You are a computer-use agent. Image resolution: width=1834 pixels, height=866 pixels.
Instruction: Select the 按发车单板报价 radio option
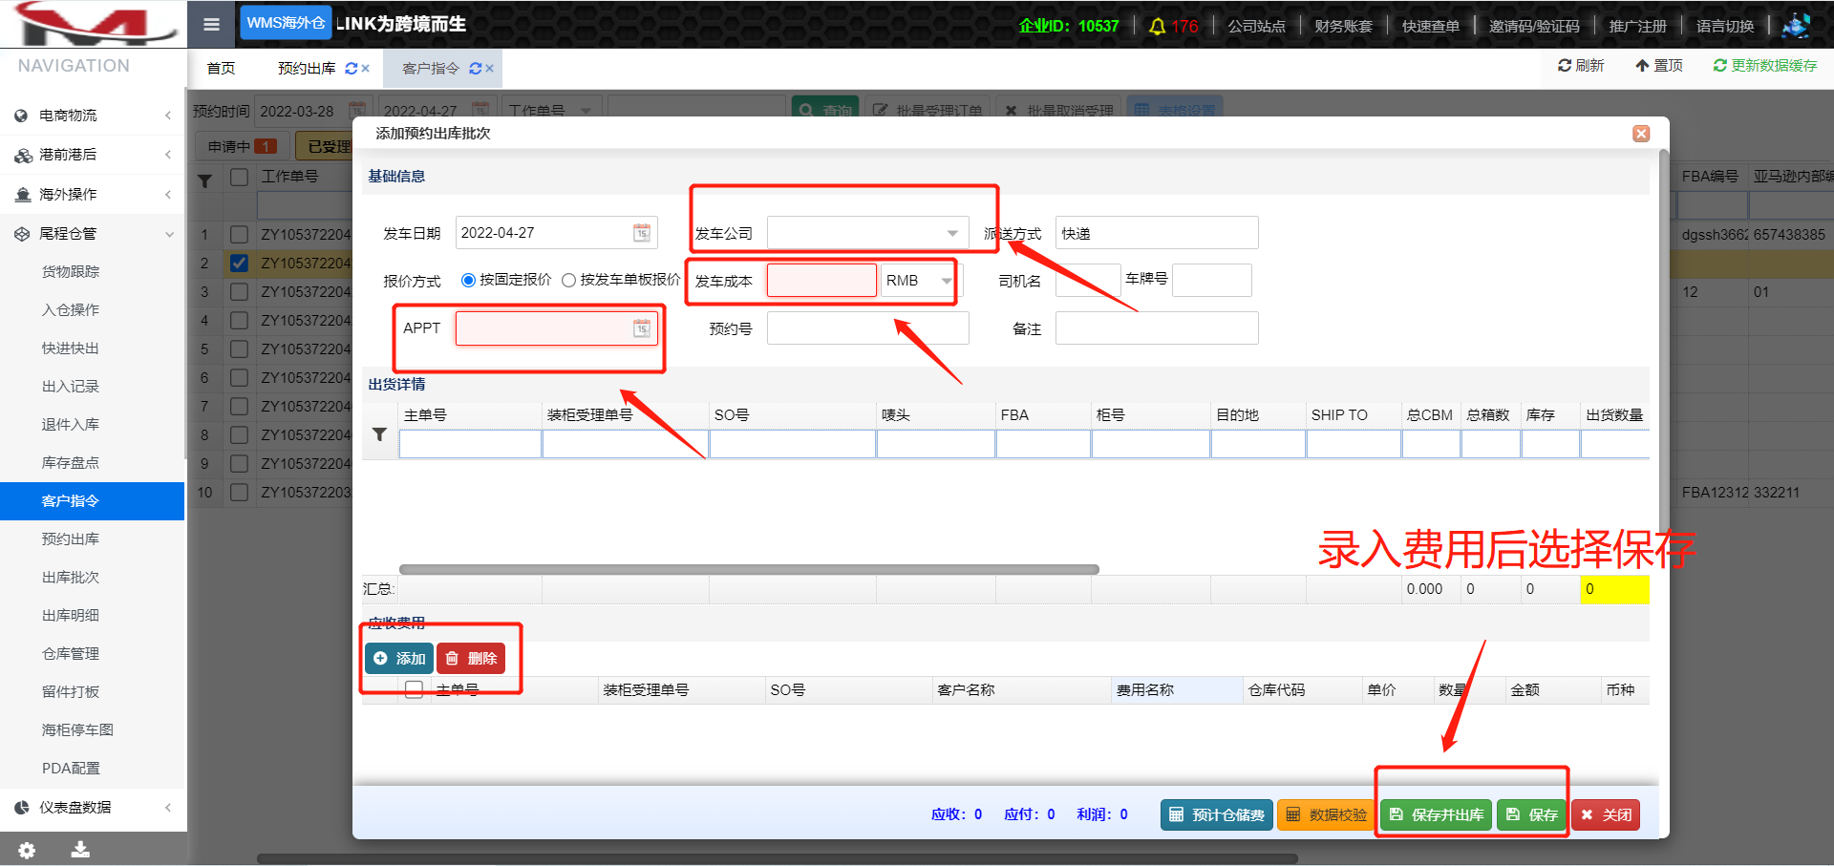(x=569, y=281)
